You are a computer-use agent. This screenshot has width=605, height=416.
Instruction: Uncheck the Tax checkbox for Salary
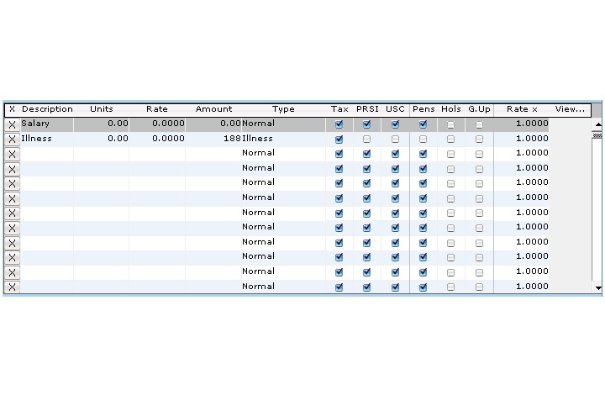coord(339,124)
